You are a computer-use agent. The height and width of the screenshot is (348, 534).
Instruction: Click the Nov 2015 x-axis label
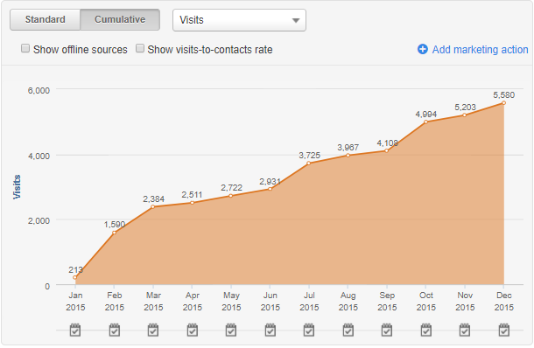(x=465, y=302)
